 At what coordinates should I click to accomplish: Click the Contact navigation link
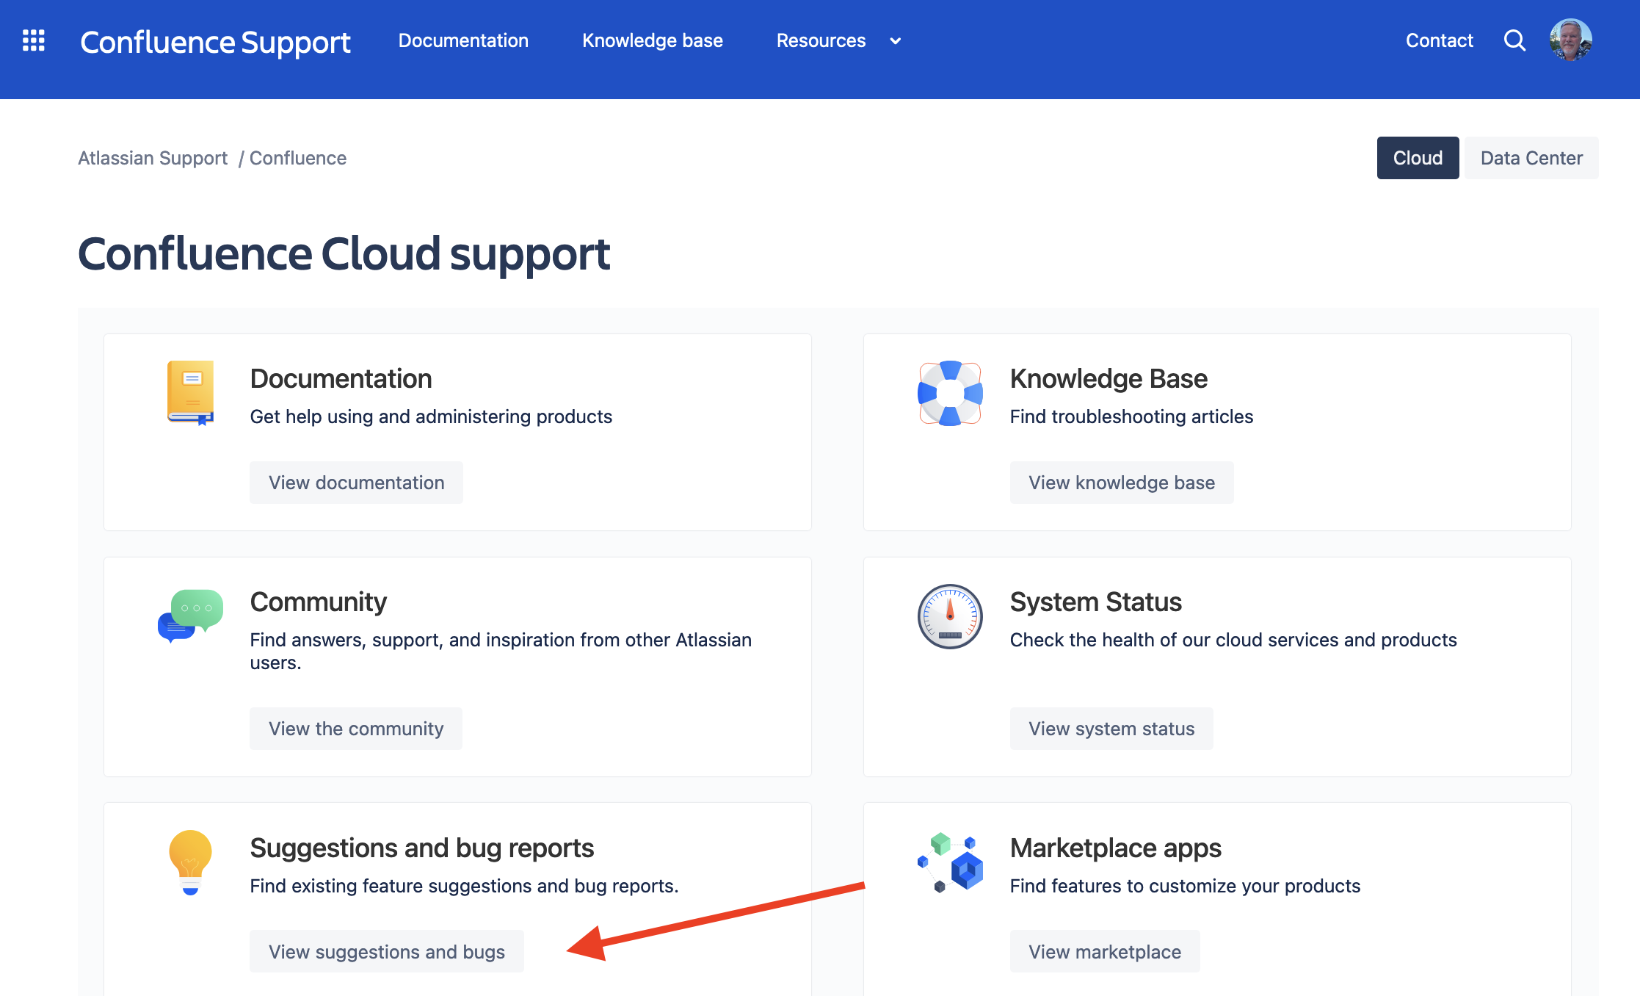1439,40
